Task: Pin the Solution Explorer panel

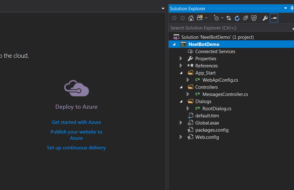Action: (292, 8)
